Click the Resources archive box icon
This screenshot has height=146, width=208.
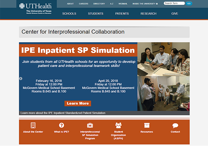click(x=147, y=125)
